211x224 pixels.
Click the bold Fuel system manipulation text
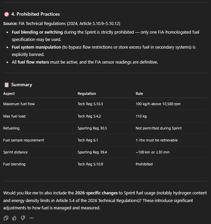[36, 47]
